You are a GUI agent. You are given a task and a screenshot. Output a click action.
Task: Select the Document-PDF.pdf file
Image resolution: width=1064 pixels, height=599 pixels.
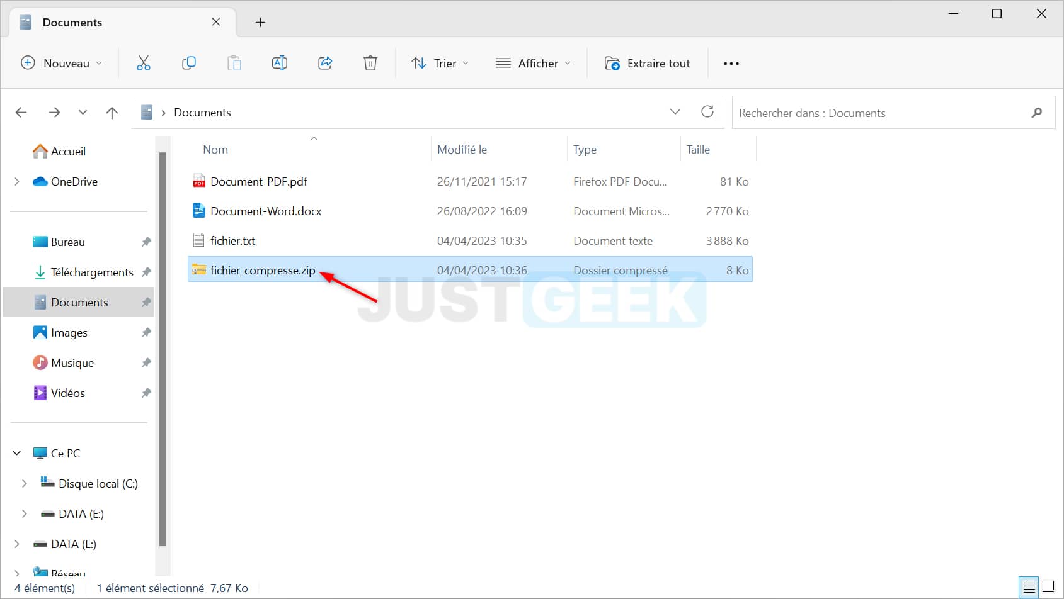[x=259, y=181]
